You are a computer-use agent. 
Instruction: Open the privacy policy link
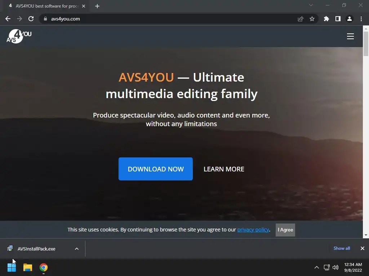(x=253, y=230)
